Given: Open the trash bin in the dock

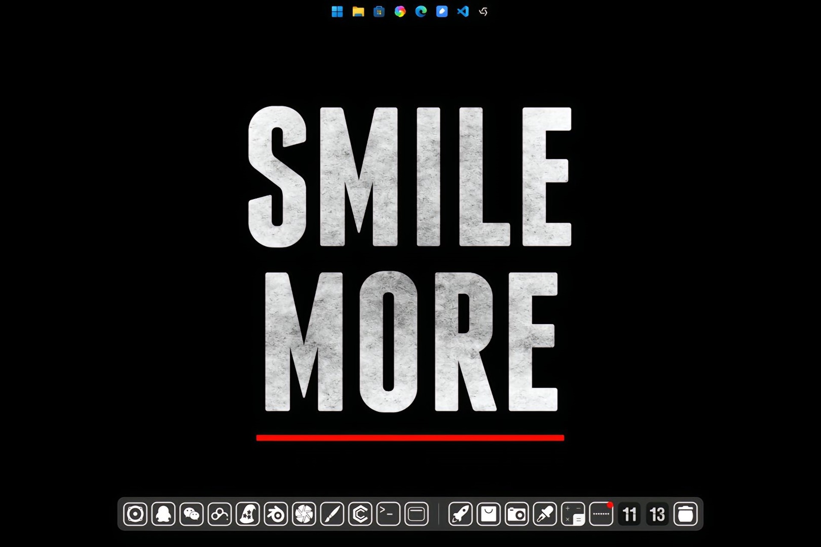Looking at the screenshot, I should tap(685, 514).
